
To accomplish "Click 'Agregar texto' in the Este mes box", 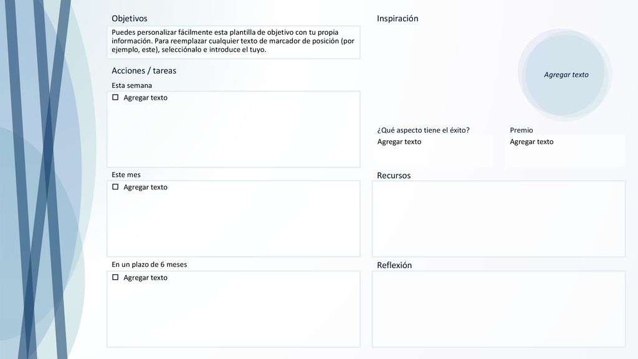I will (145, 187).
